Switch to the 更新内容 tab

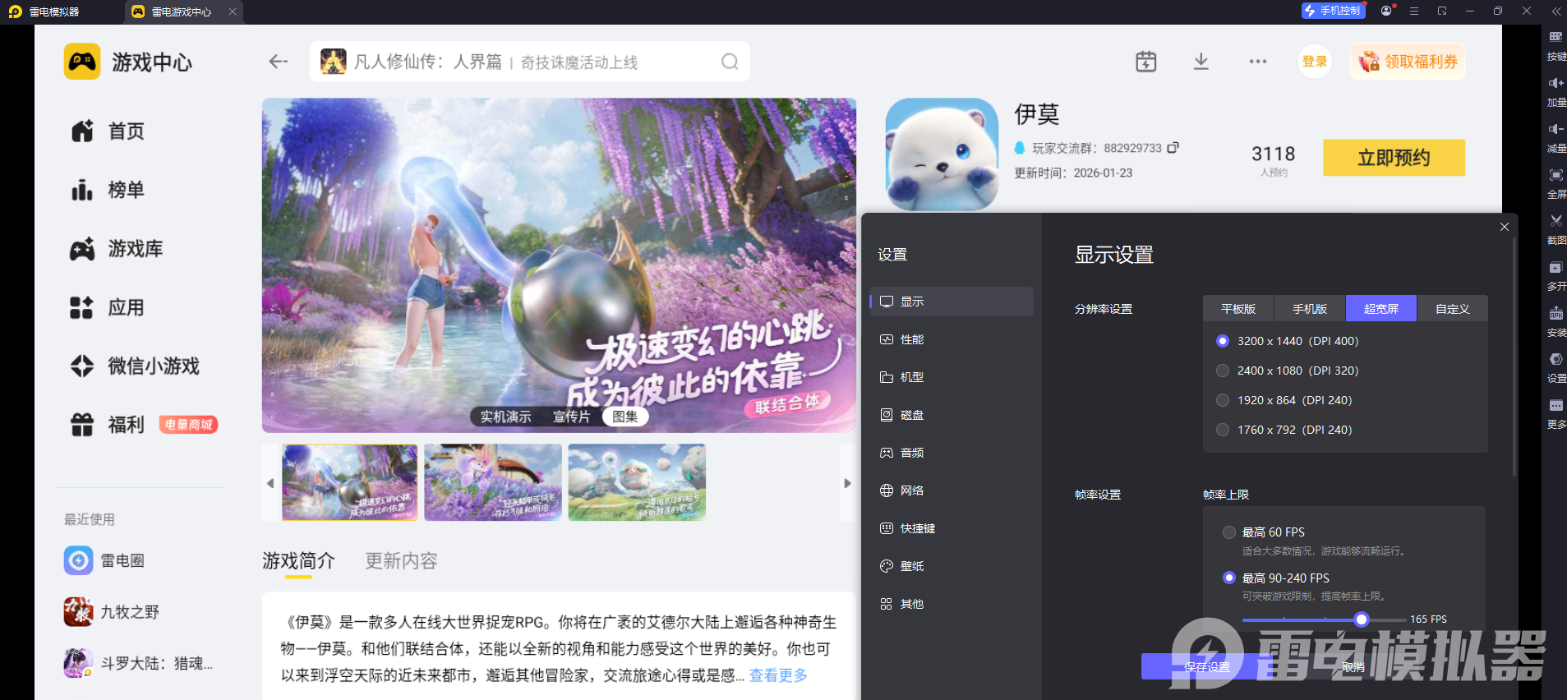[x=401, y=561]
